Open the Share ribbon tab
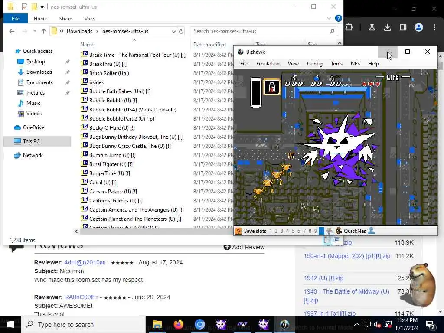Viewport: 444px width, 333px height. click(x=65, y=19)
